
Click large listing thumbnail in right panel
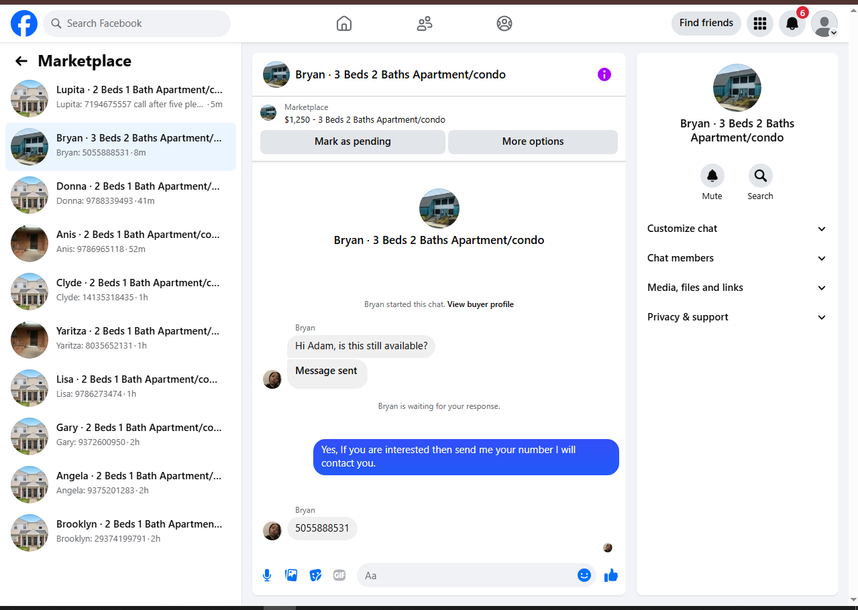pyautogui.click(x=737, y=88)
